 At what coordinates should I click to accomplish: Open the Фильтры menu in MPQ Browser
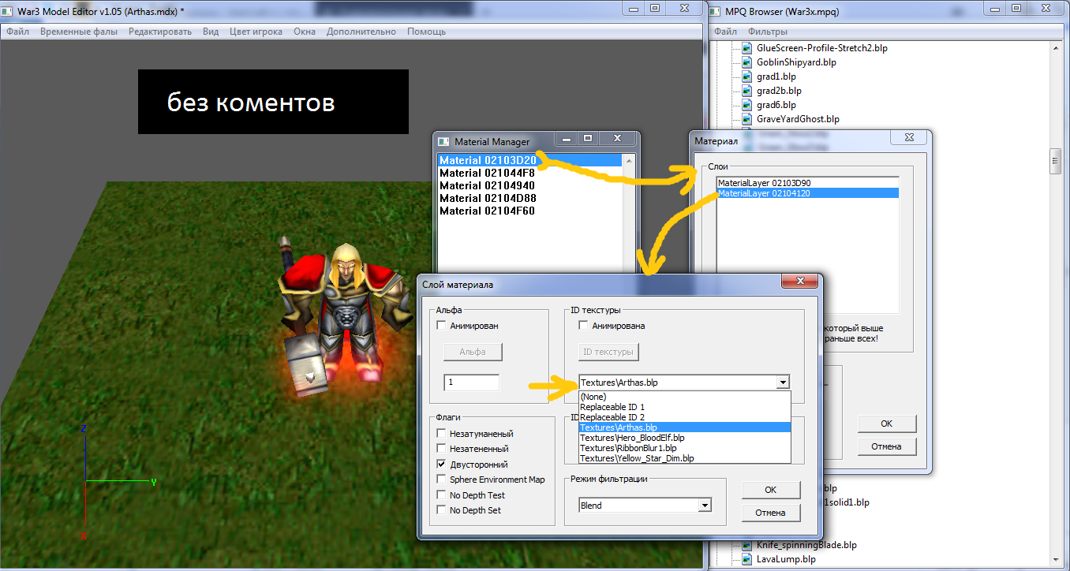[x=768, y=32]
